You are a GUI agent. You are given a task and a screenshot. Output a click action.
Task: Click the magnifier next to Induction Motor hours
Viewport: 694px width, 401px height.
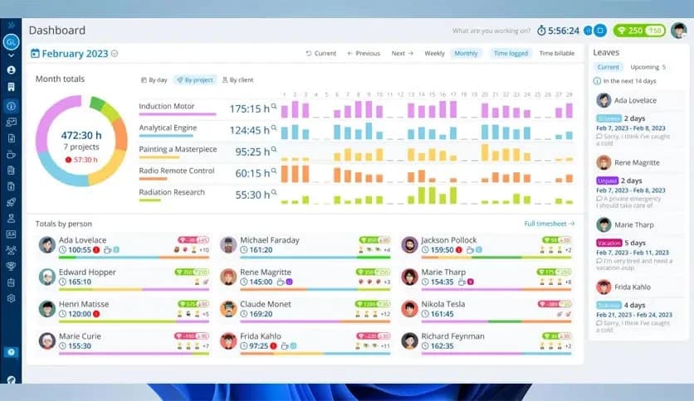273,108
